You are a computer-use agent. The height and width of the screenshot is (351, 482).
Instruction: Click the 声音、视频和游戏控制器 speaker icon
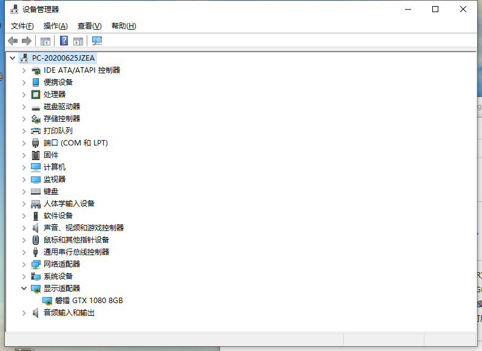36,228
